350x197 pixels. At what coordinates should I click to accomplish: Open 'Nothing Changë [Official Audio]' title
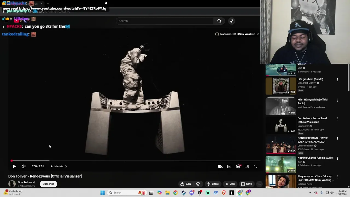[x=316, y=158]
